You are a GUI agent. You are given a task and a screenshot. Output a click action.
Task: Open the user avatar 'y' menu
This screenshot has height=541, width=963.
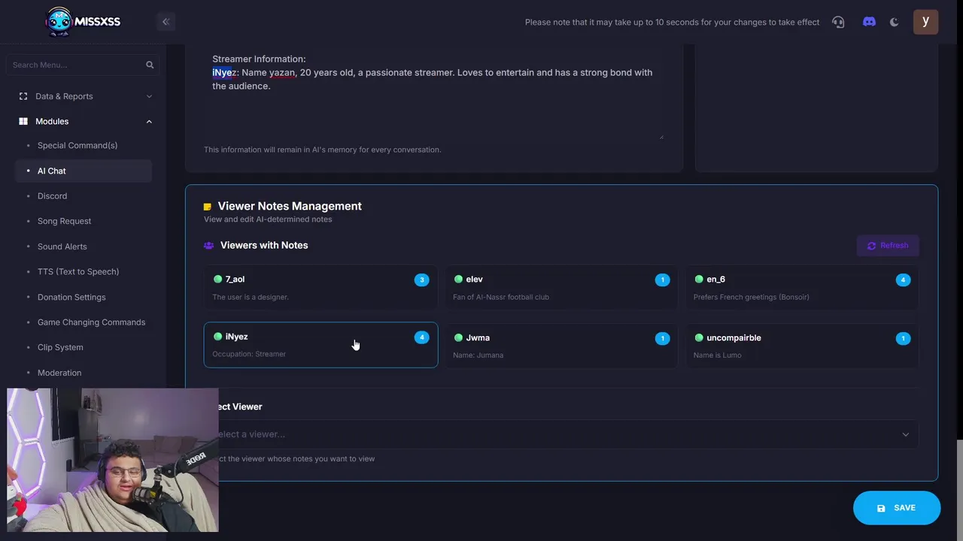tap(925, 22)
